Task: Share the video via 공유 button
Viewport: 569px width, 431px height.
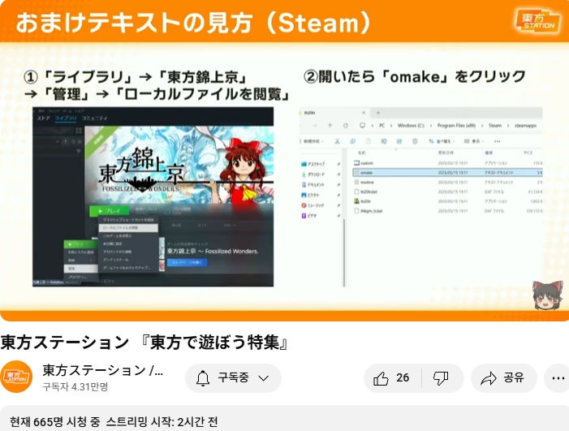Action: [503, 378]
